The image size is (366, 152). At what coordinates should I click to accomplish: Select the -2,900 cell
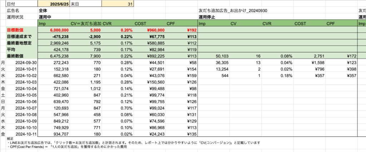coord(86,37)
